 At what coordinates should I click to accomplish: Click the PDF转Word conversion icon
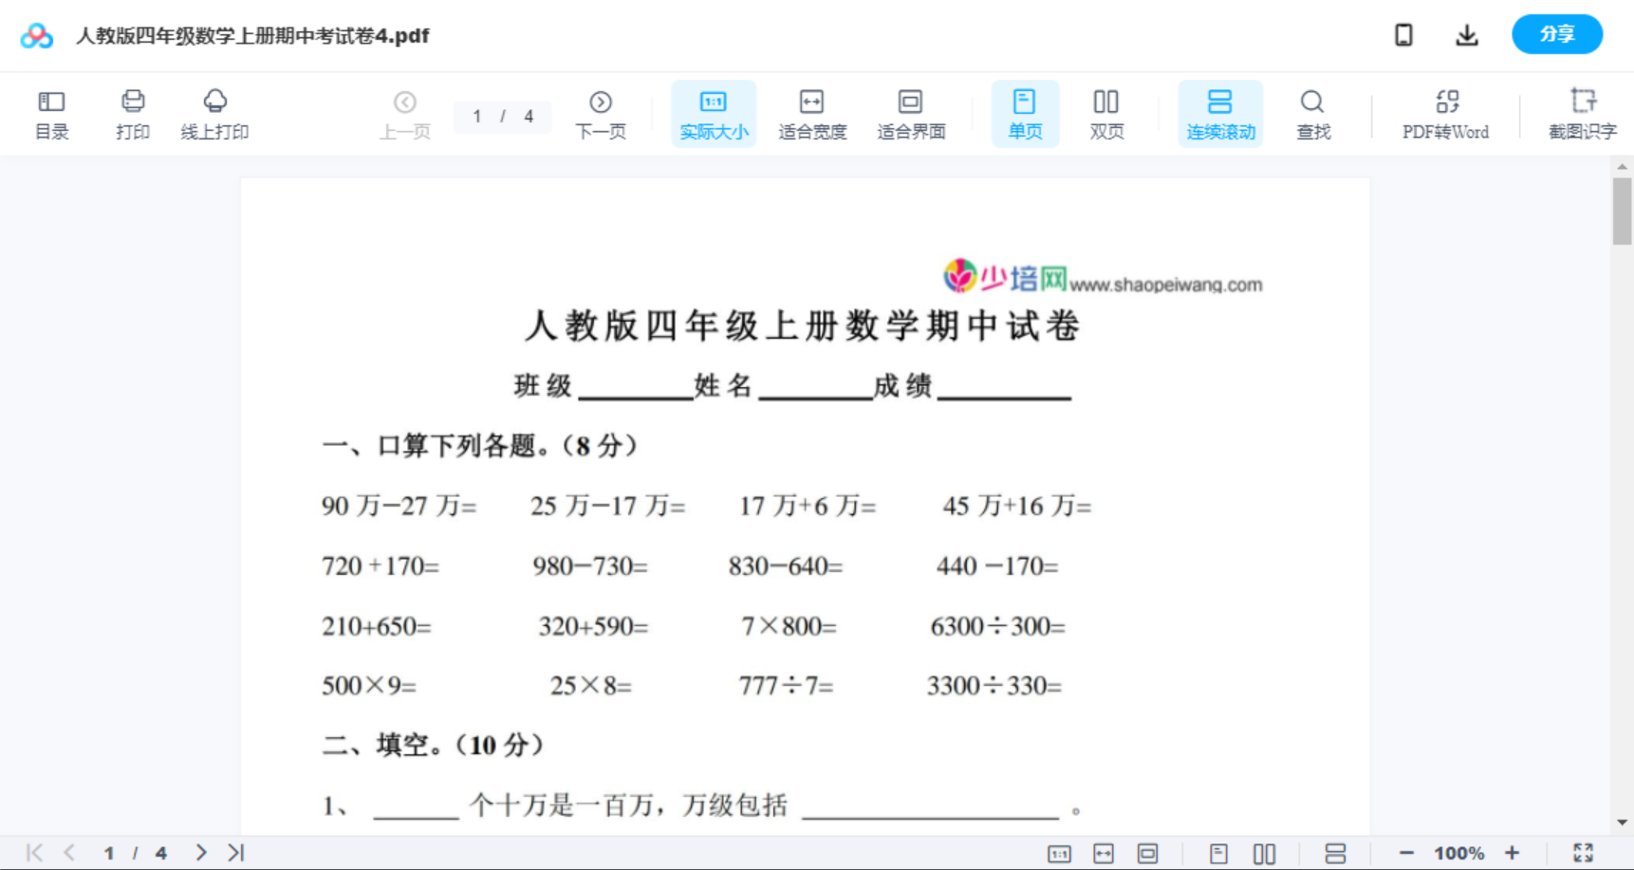tap(1444, 113)
